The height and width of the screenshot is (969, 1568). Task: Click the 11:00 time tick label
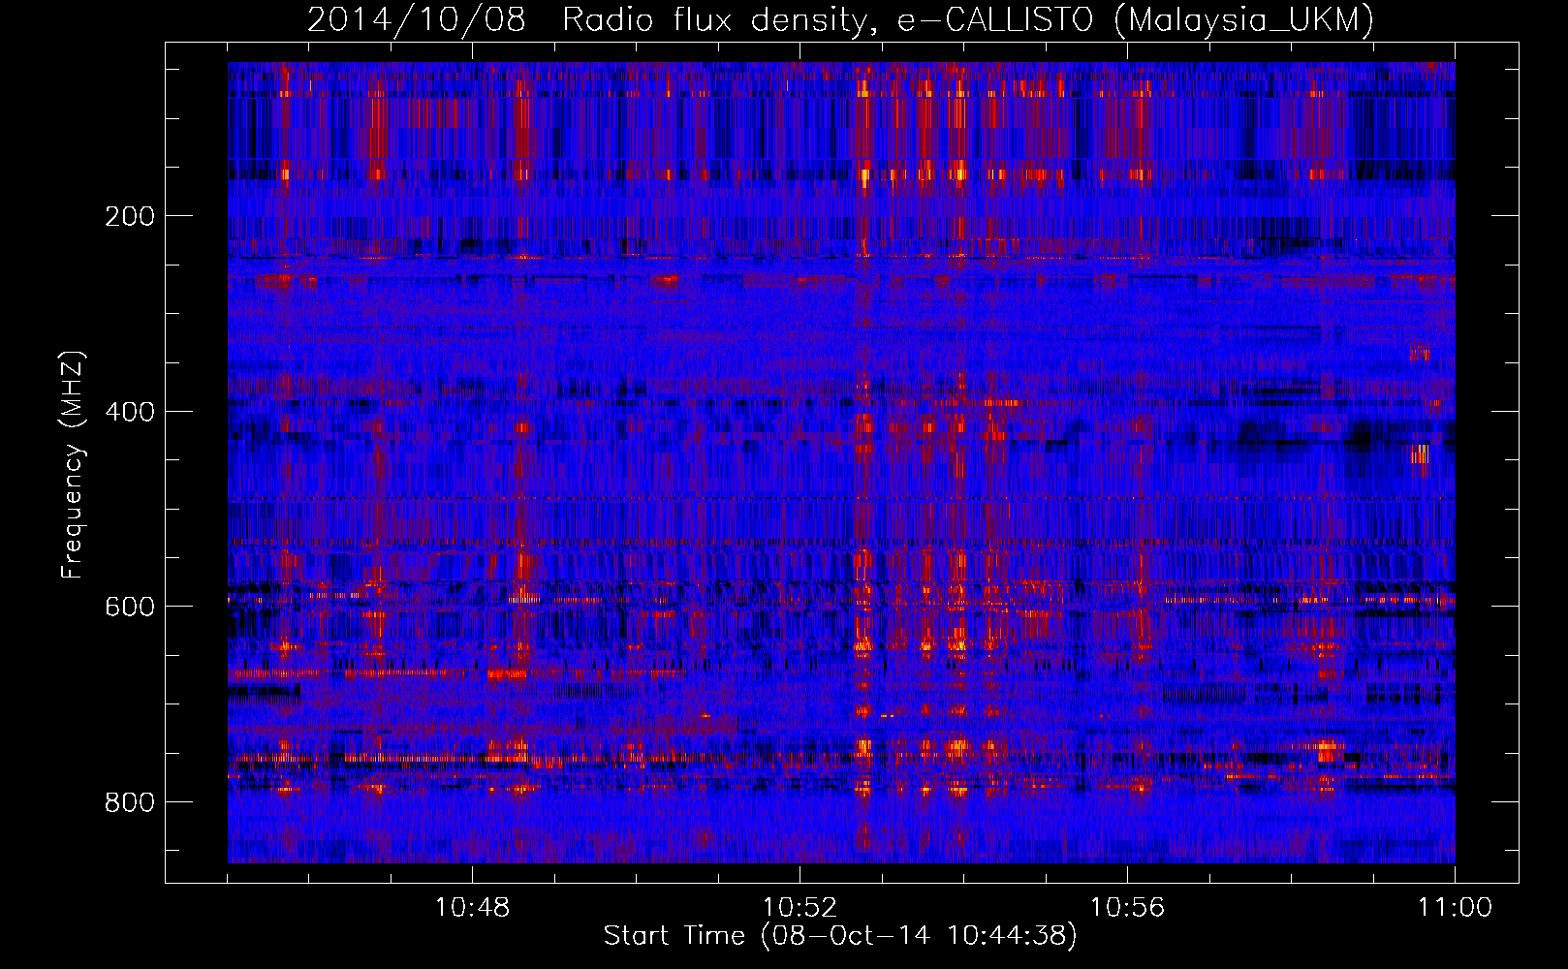click(x=1455, y=908)
